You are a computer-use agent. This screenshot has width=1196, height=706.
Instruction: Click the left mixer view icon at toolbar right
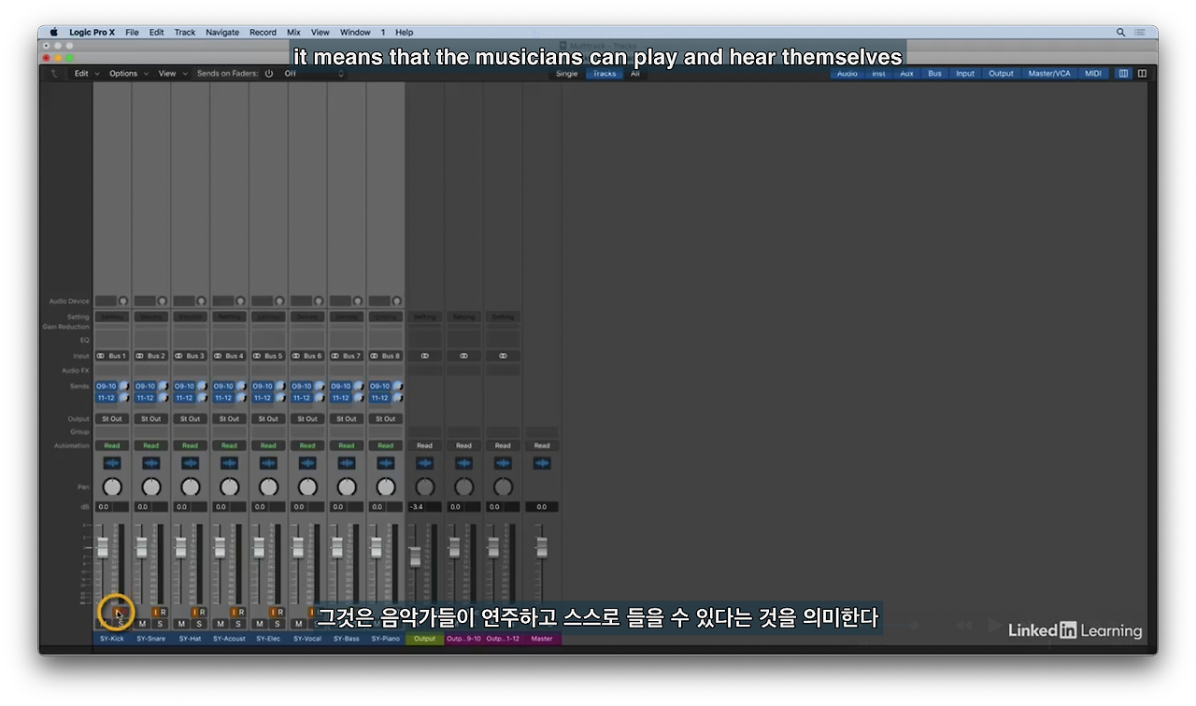pyautogui.click(x=1124, y=74)
